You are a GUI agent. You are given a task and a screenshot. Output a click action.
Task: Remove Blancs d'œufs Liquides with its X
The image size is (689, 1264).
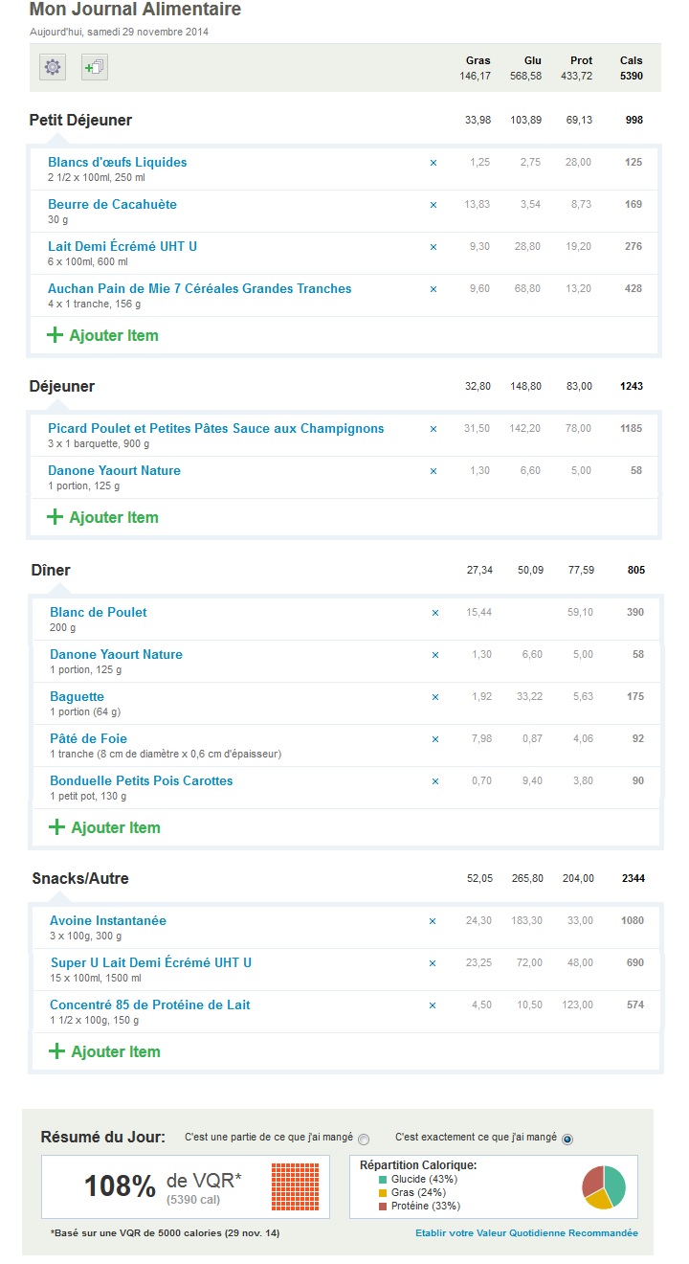click(433, 163)
